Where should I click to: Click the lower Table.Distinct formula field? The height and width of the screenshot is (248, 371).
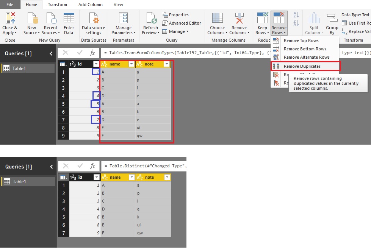[144, 166]
